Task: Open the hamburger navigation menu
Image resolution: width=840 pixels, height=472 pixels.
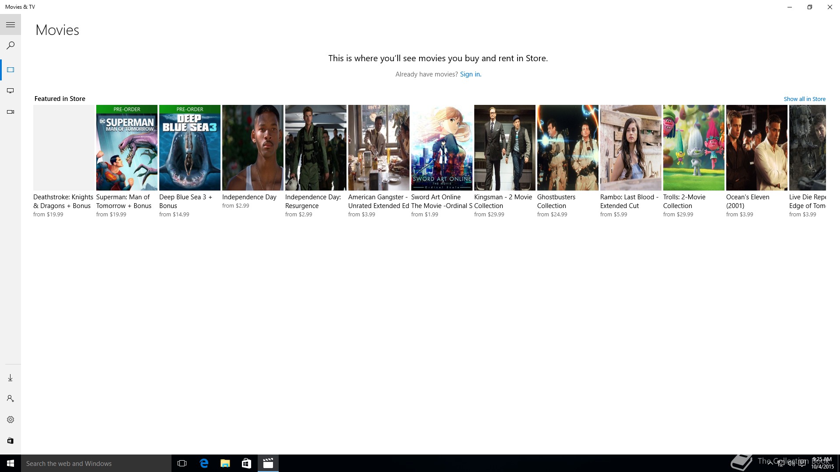Action: tap(10, 25)
